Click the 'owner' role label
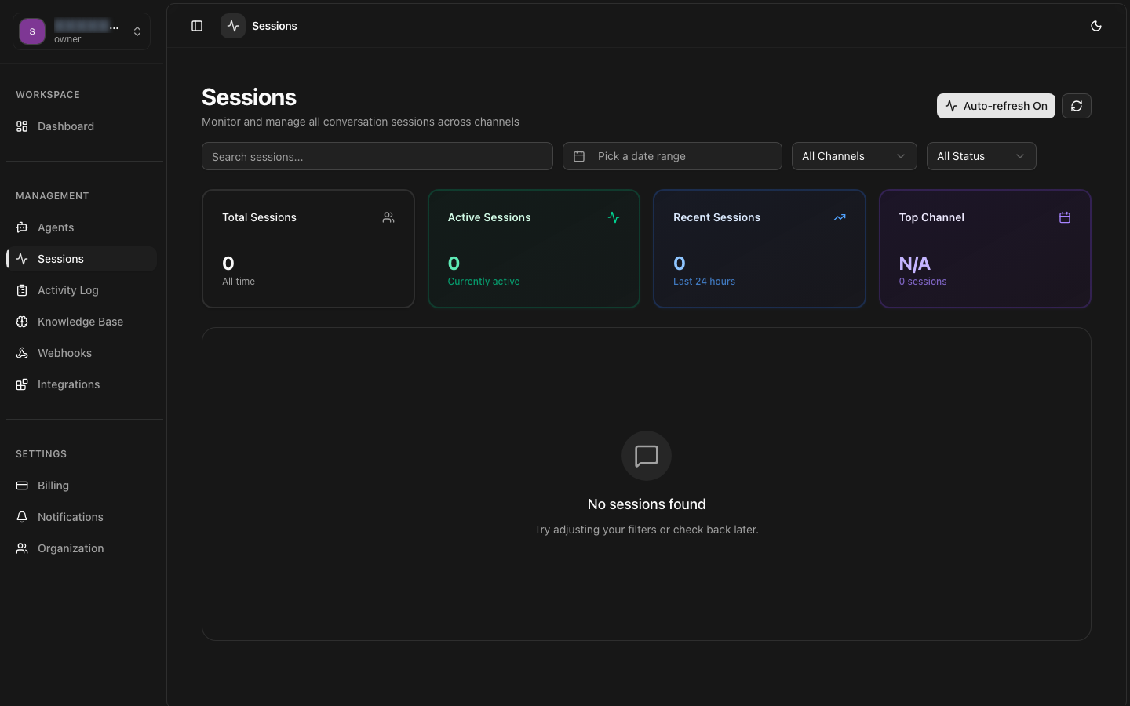 point(67,39)
